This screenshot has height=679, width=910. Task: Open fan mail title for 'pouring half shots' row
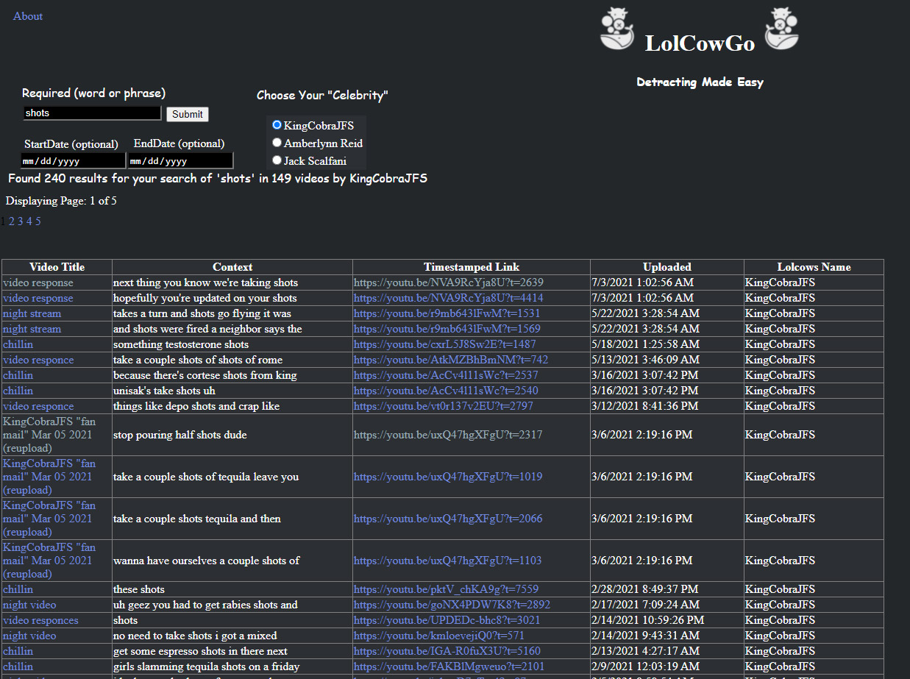[49, 435]
